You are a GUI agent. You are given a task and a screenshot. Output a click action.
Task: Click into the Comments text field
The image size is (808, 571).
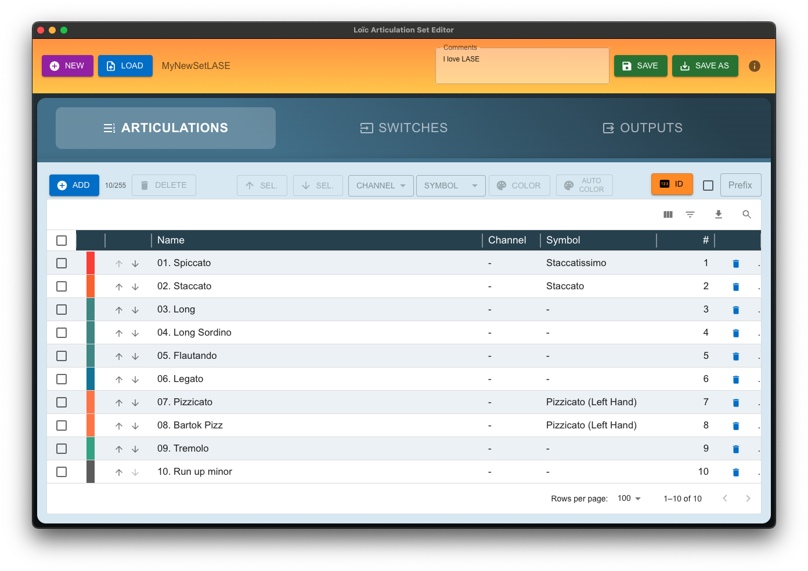522,66
